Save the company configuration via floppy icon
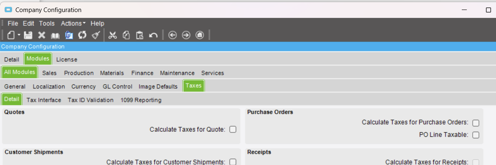496x165 pixels. (28, 35)
